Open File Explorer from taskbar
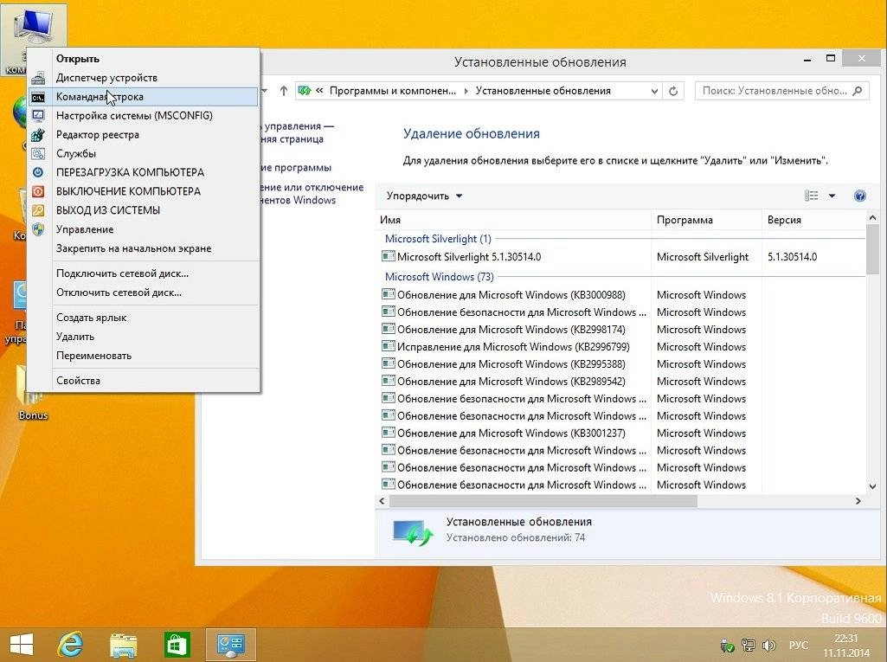Viewport: 887px width, 662px height. (x=123, y=645)
